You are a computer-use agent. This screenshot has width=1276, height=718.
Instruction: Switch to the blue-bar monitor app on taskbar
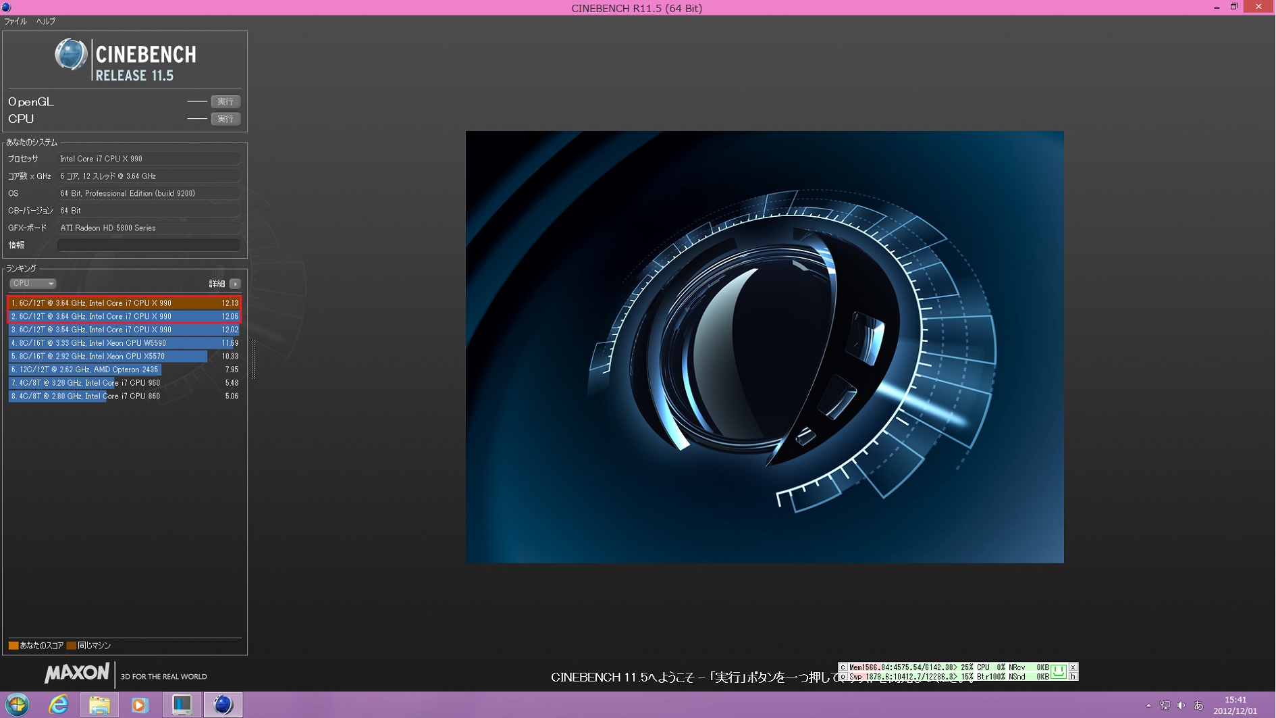[182, 705]
